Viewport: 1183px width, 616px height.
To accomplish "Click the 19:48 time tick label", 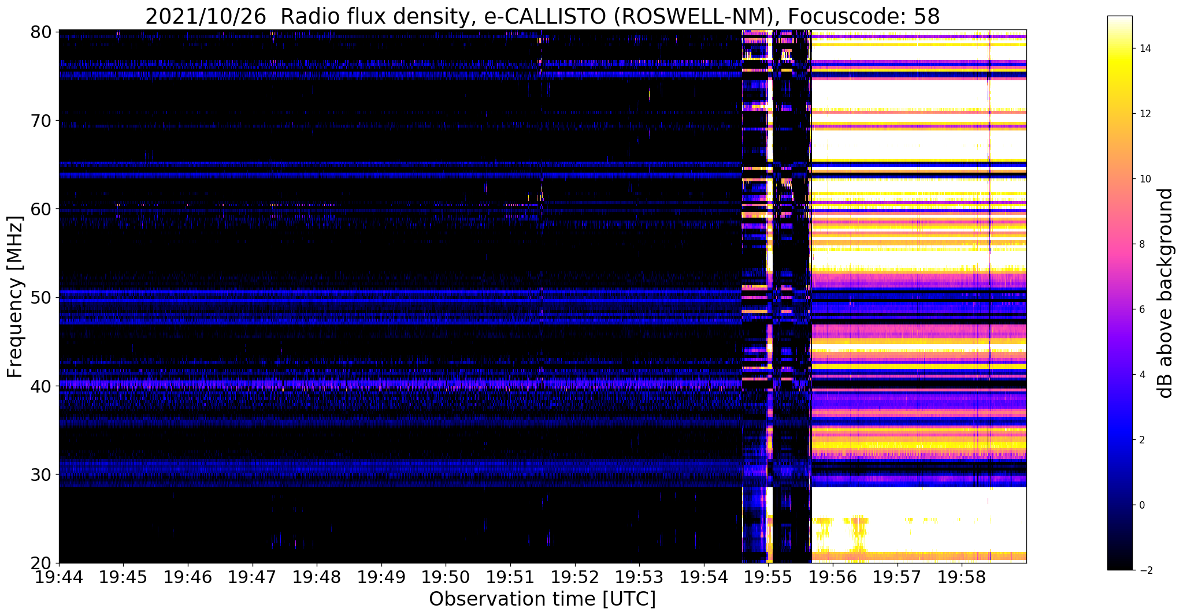I will 317,577.
